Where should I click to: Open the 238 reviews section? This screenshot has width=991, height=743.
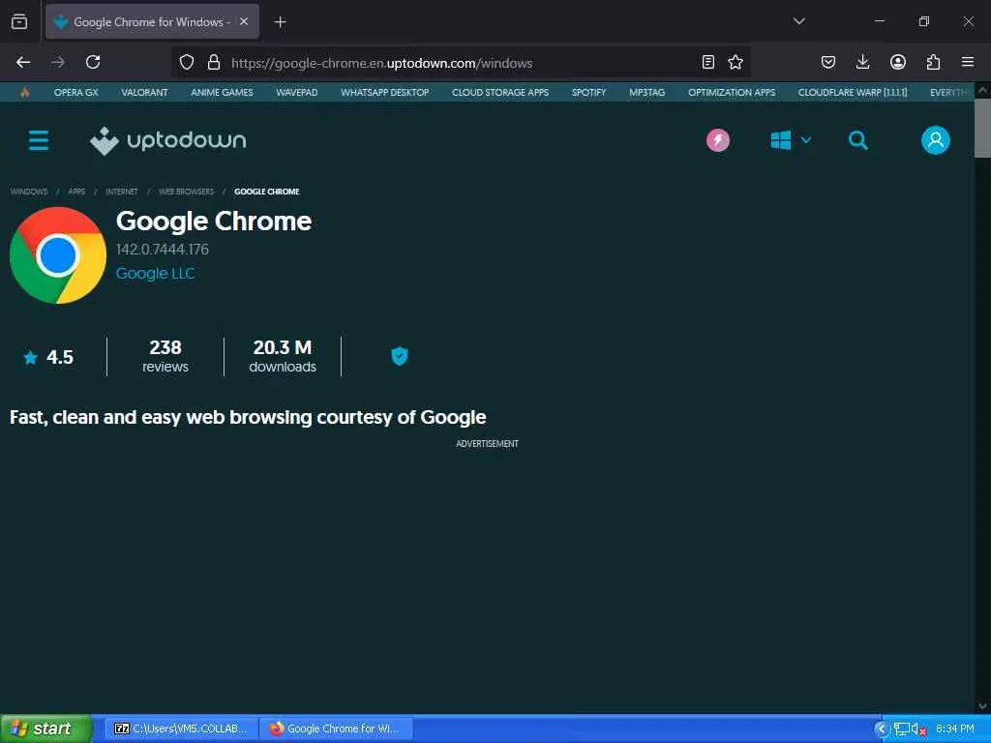(x=165, y=356)
